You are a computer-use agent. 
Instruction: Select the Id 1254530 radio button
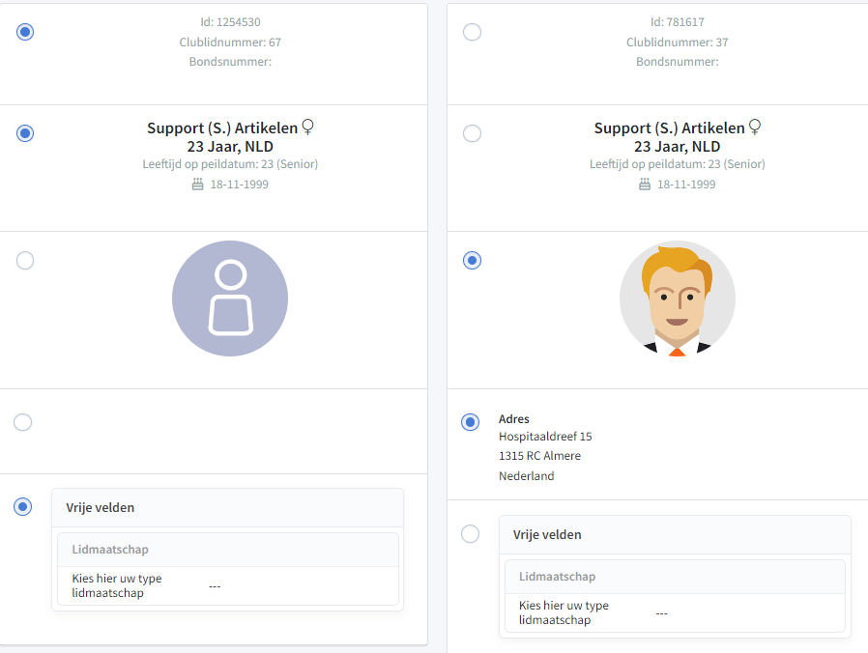25,32
